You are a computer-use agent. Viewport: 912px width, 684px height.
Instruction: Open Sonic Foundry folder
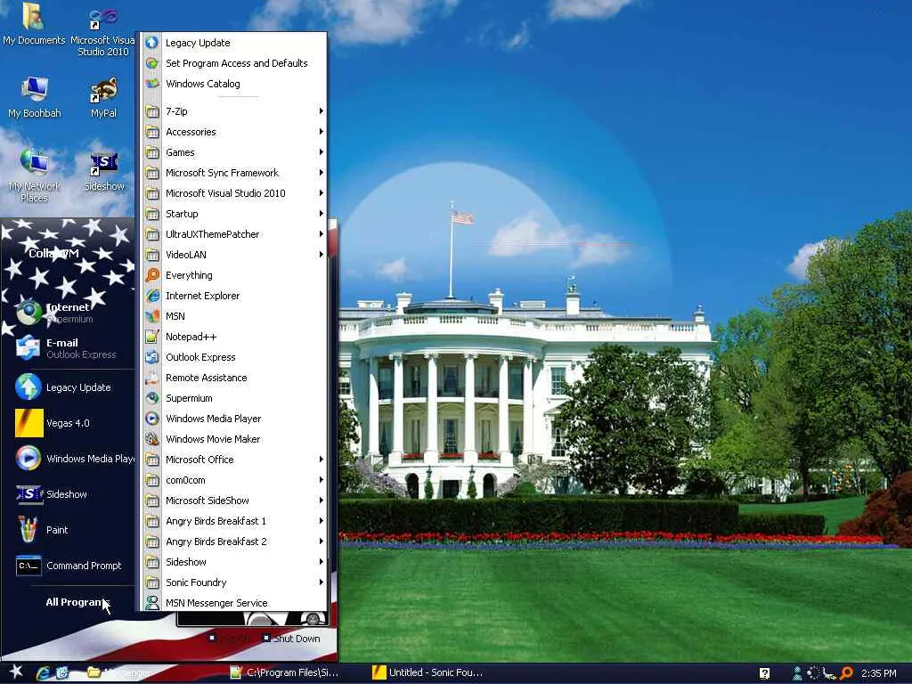tap(232, 582)
